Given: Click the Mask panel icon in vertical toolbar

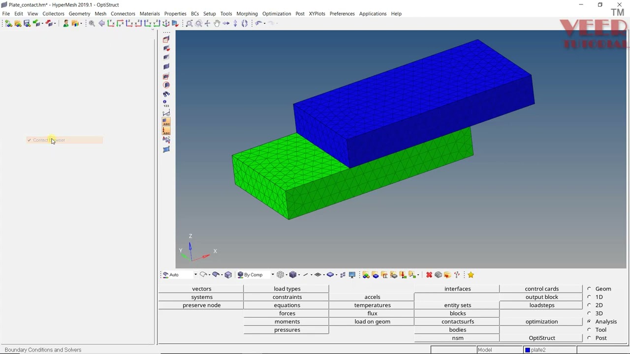Looking at the screenshot, I should point(166,40).
